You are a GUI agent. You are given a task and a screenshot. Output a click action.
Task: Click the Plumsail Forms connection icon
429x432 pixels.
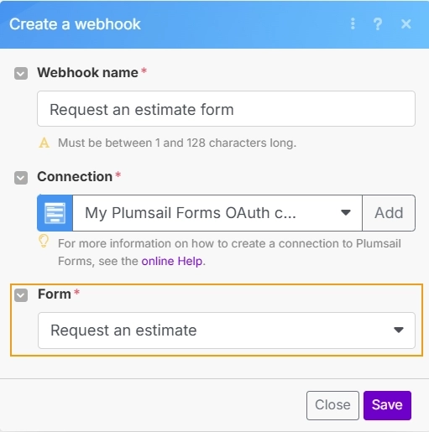[x=55, y=213]
